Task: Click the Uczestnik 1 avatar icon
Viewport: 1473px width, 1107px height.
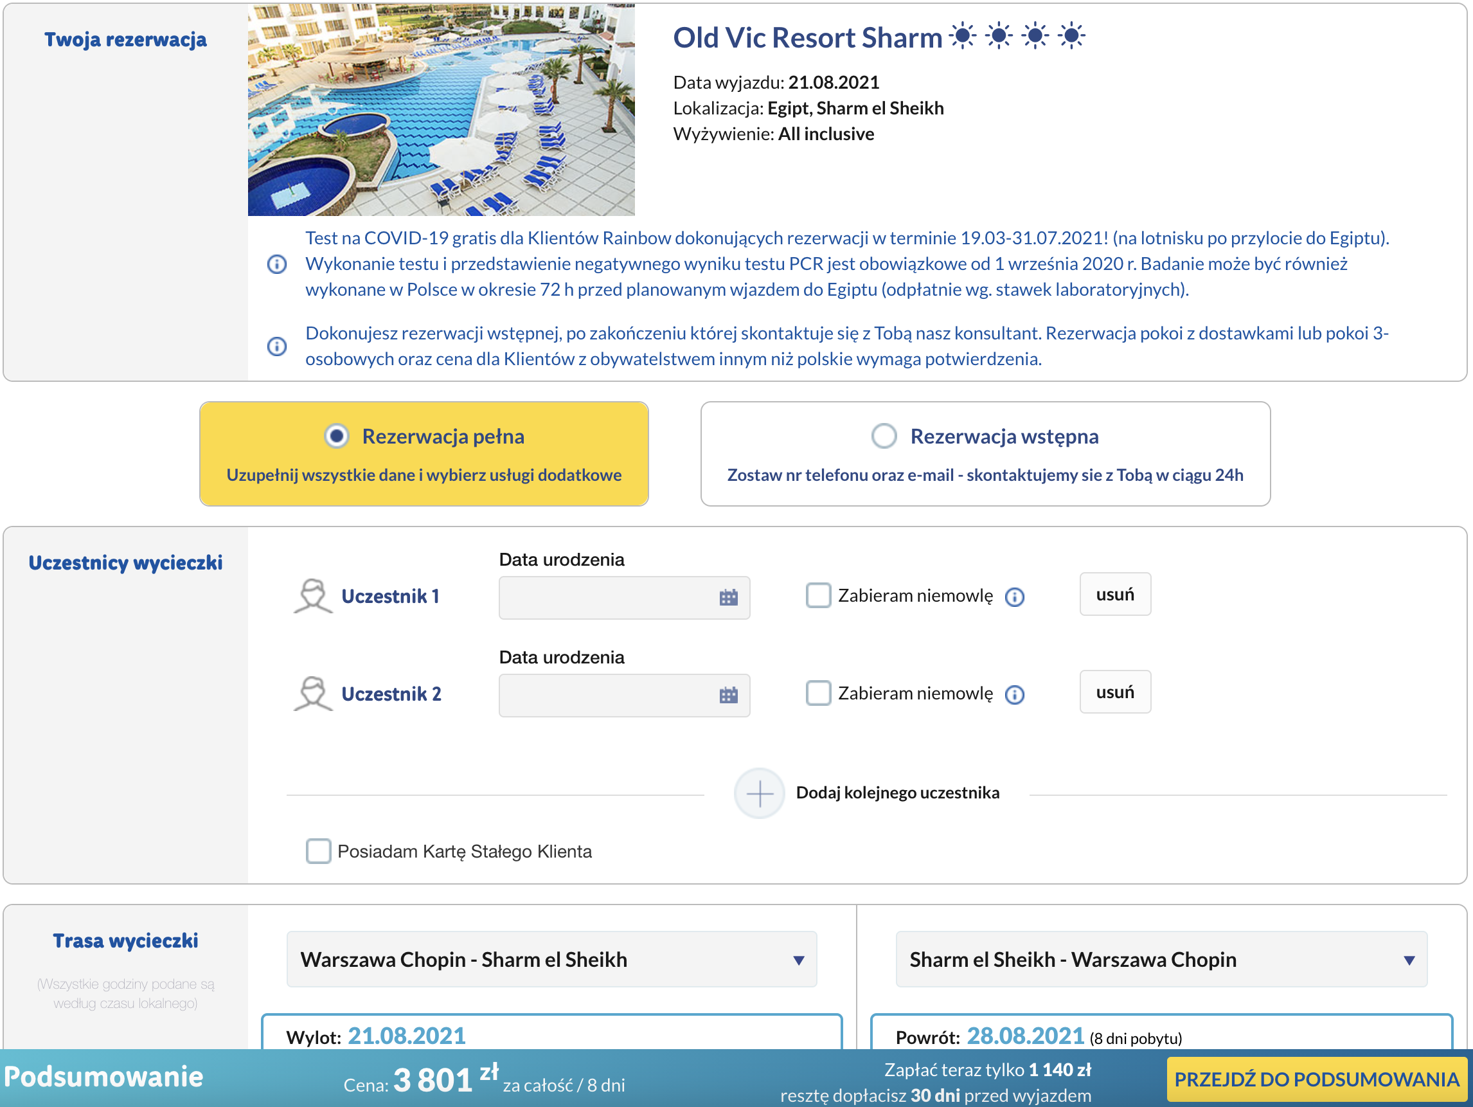Action: pyautogui.click(x=312, y=596)
